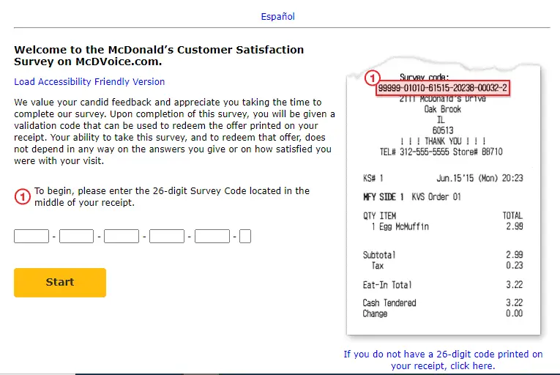Select the Welcome to McDonald's survey heading
The width and height of the screenshot is (560, 375).
[159, 56]
